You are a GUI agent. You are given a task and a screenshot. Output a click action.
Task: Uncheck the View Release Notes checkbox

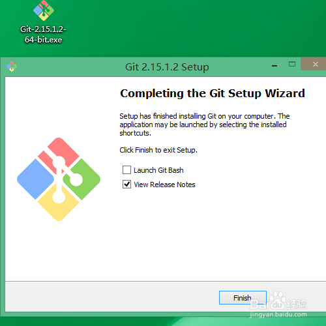click(126, 185)
